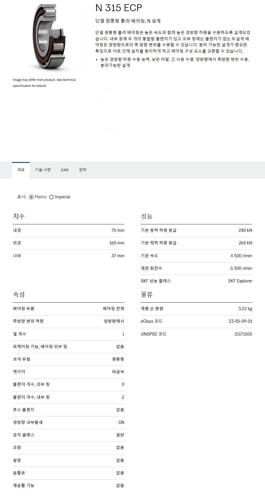This screenshot has width=265, height=497.
Task: Click the bearing product image
Action: click(x=49, y=37)
